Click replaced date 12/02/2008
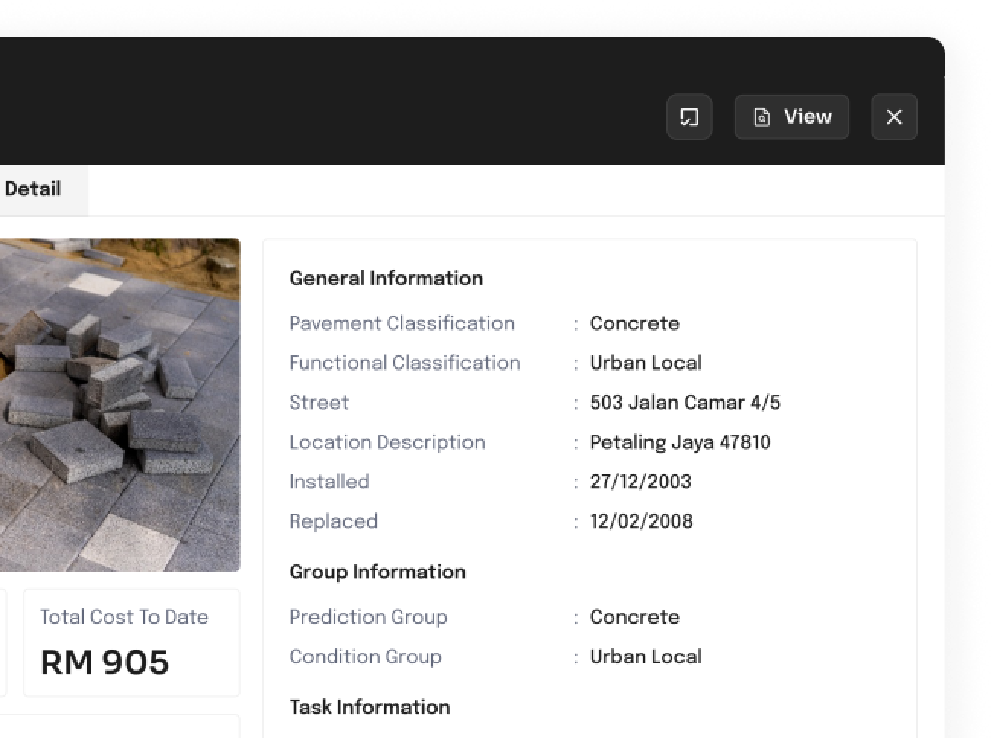This screenshot has width=994, height=738. [x=641, y=521]
